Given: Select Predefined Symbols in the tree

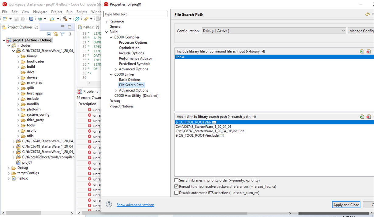Looking at the screenshot, I should [x=134, y=64].
